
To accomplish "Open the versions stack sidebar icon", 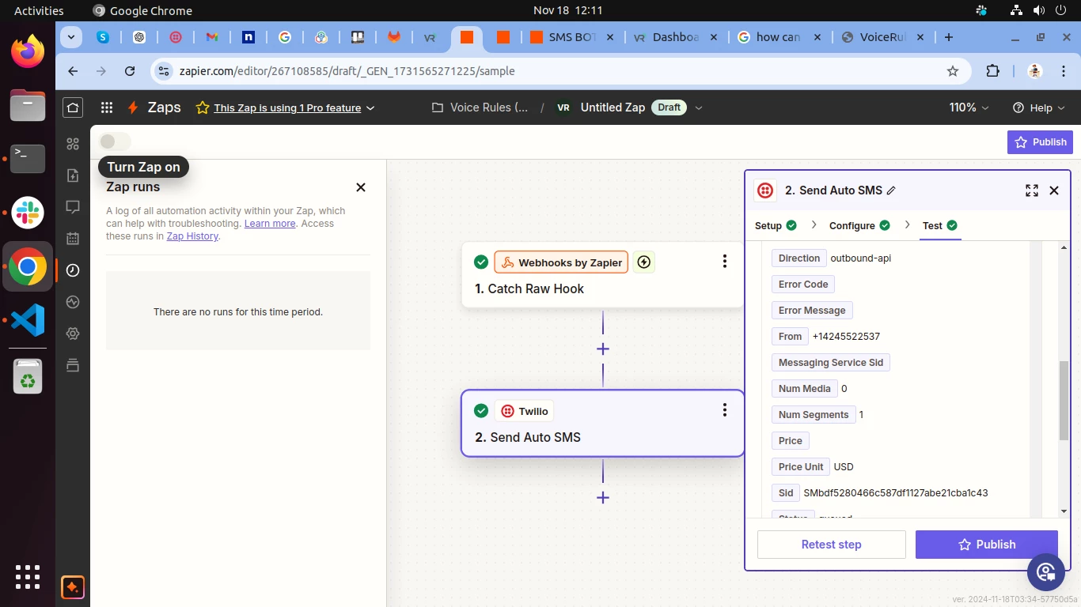I will click(73, 364).
